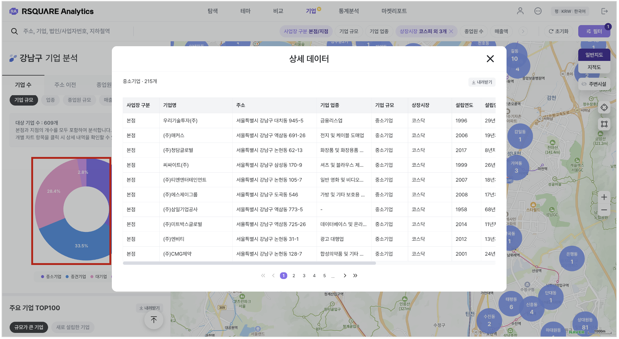Click the horizontal scrollbar under table
The image size is (619, 339).
(x=249, y=263)
